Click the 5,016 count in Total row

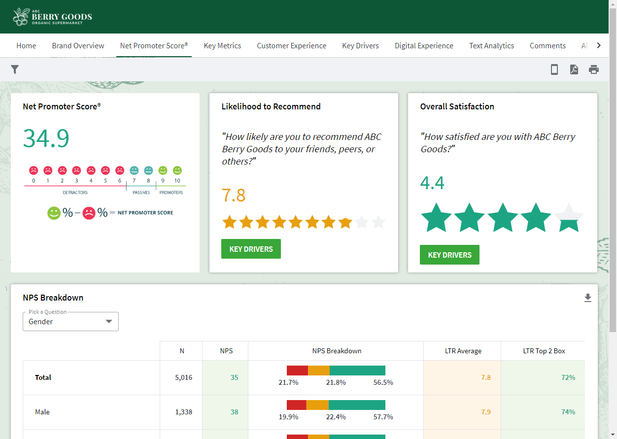184,377
